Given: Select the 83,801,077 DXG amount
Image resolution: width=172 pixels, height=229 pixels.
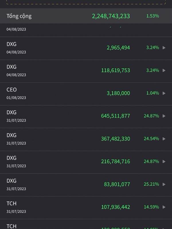Looking at the screenshot, I should pyautogui.click(x=117, y=184).
